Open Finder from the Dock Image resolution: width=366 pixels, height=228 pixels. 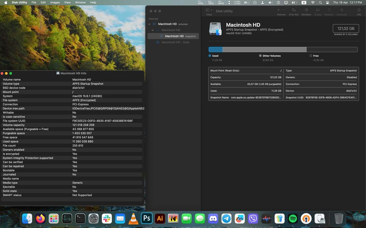(27, 219)
